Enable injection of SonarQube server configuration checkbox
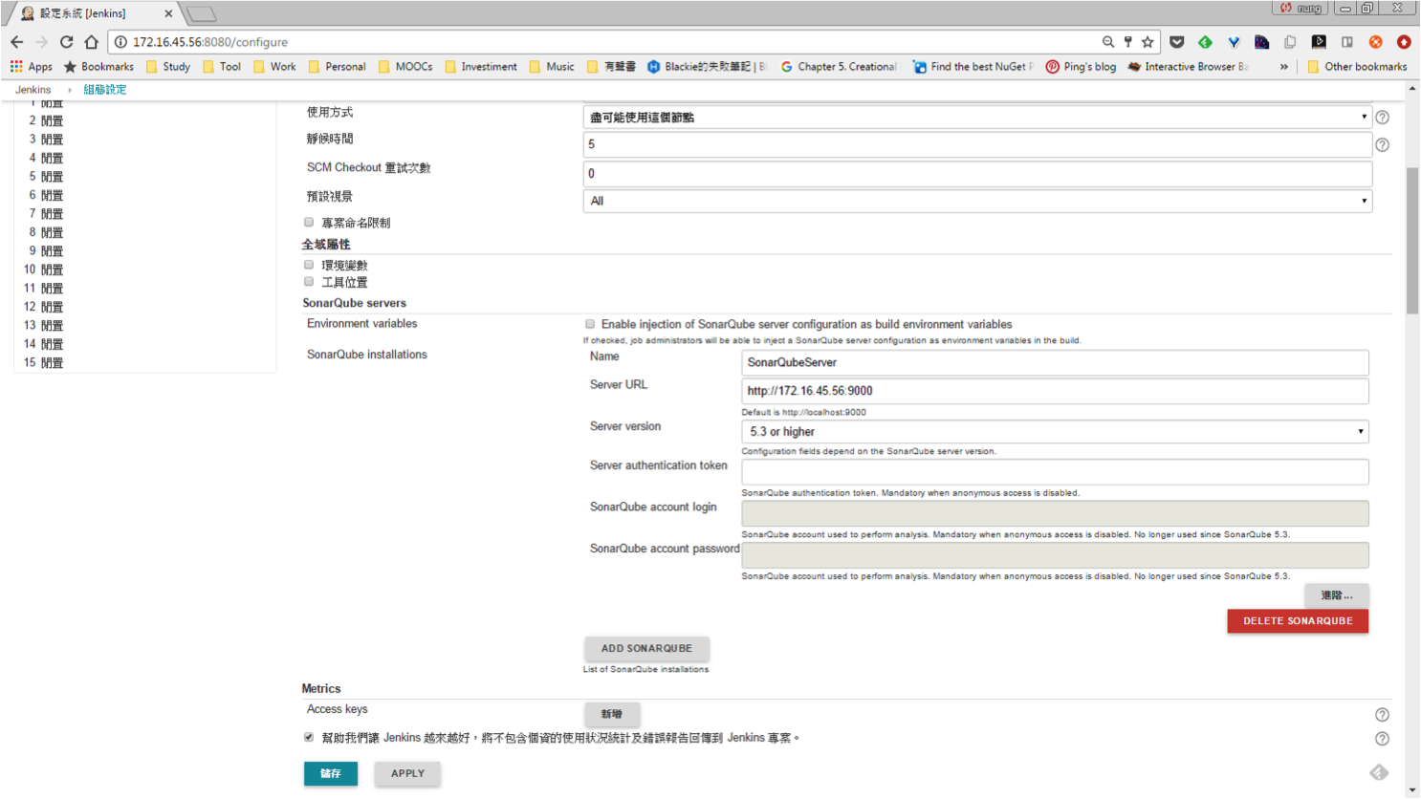The image size is (1421, 799). (x=590, y=324)
